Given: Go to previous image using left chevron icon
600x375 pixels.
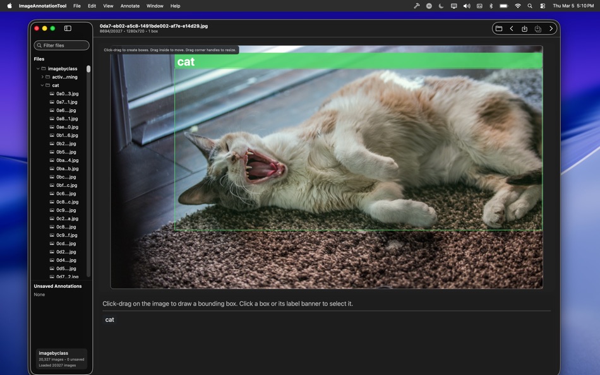Looking at the screenshot, I should coord(512,28).
